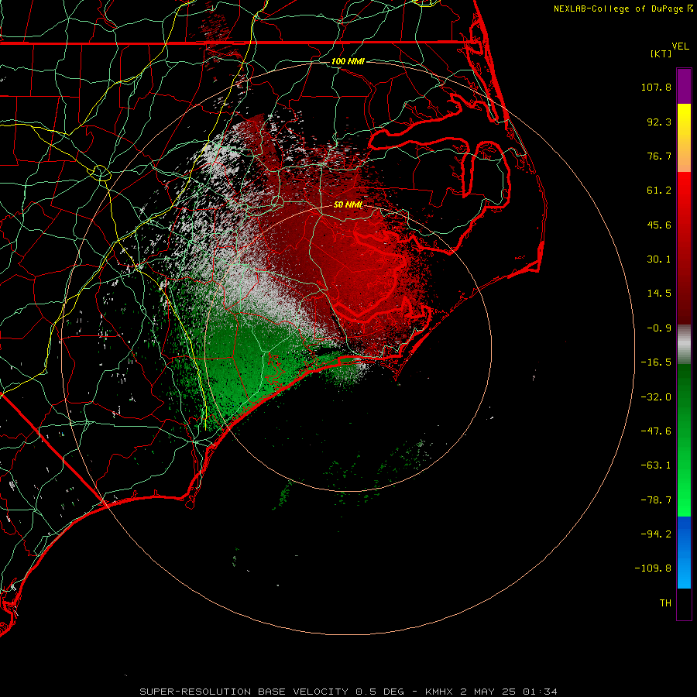The image size is (697, 697).
Task: Click the 50 NMI range ring label
Action: pyautogui.click(x=348, y=204)
